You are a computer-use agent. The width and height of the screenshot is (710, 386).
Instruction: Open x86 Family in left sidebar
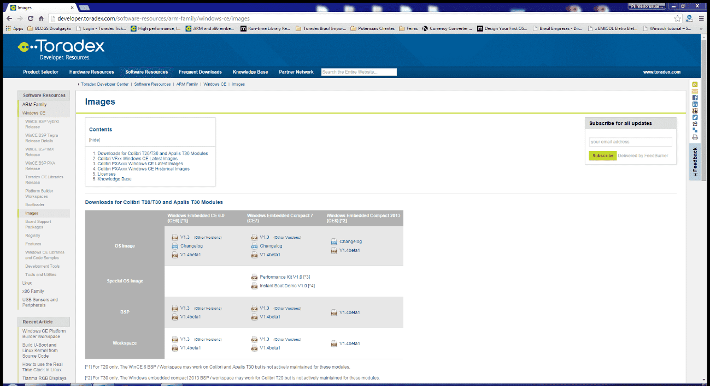(x=33, y=291)
